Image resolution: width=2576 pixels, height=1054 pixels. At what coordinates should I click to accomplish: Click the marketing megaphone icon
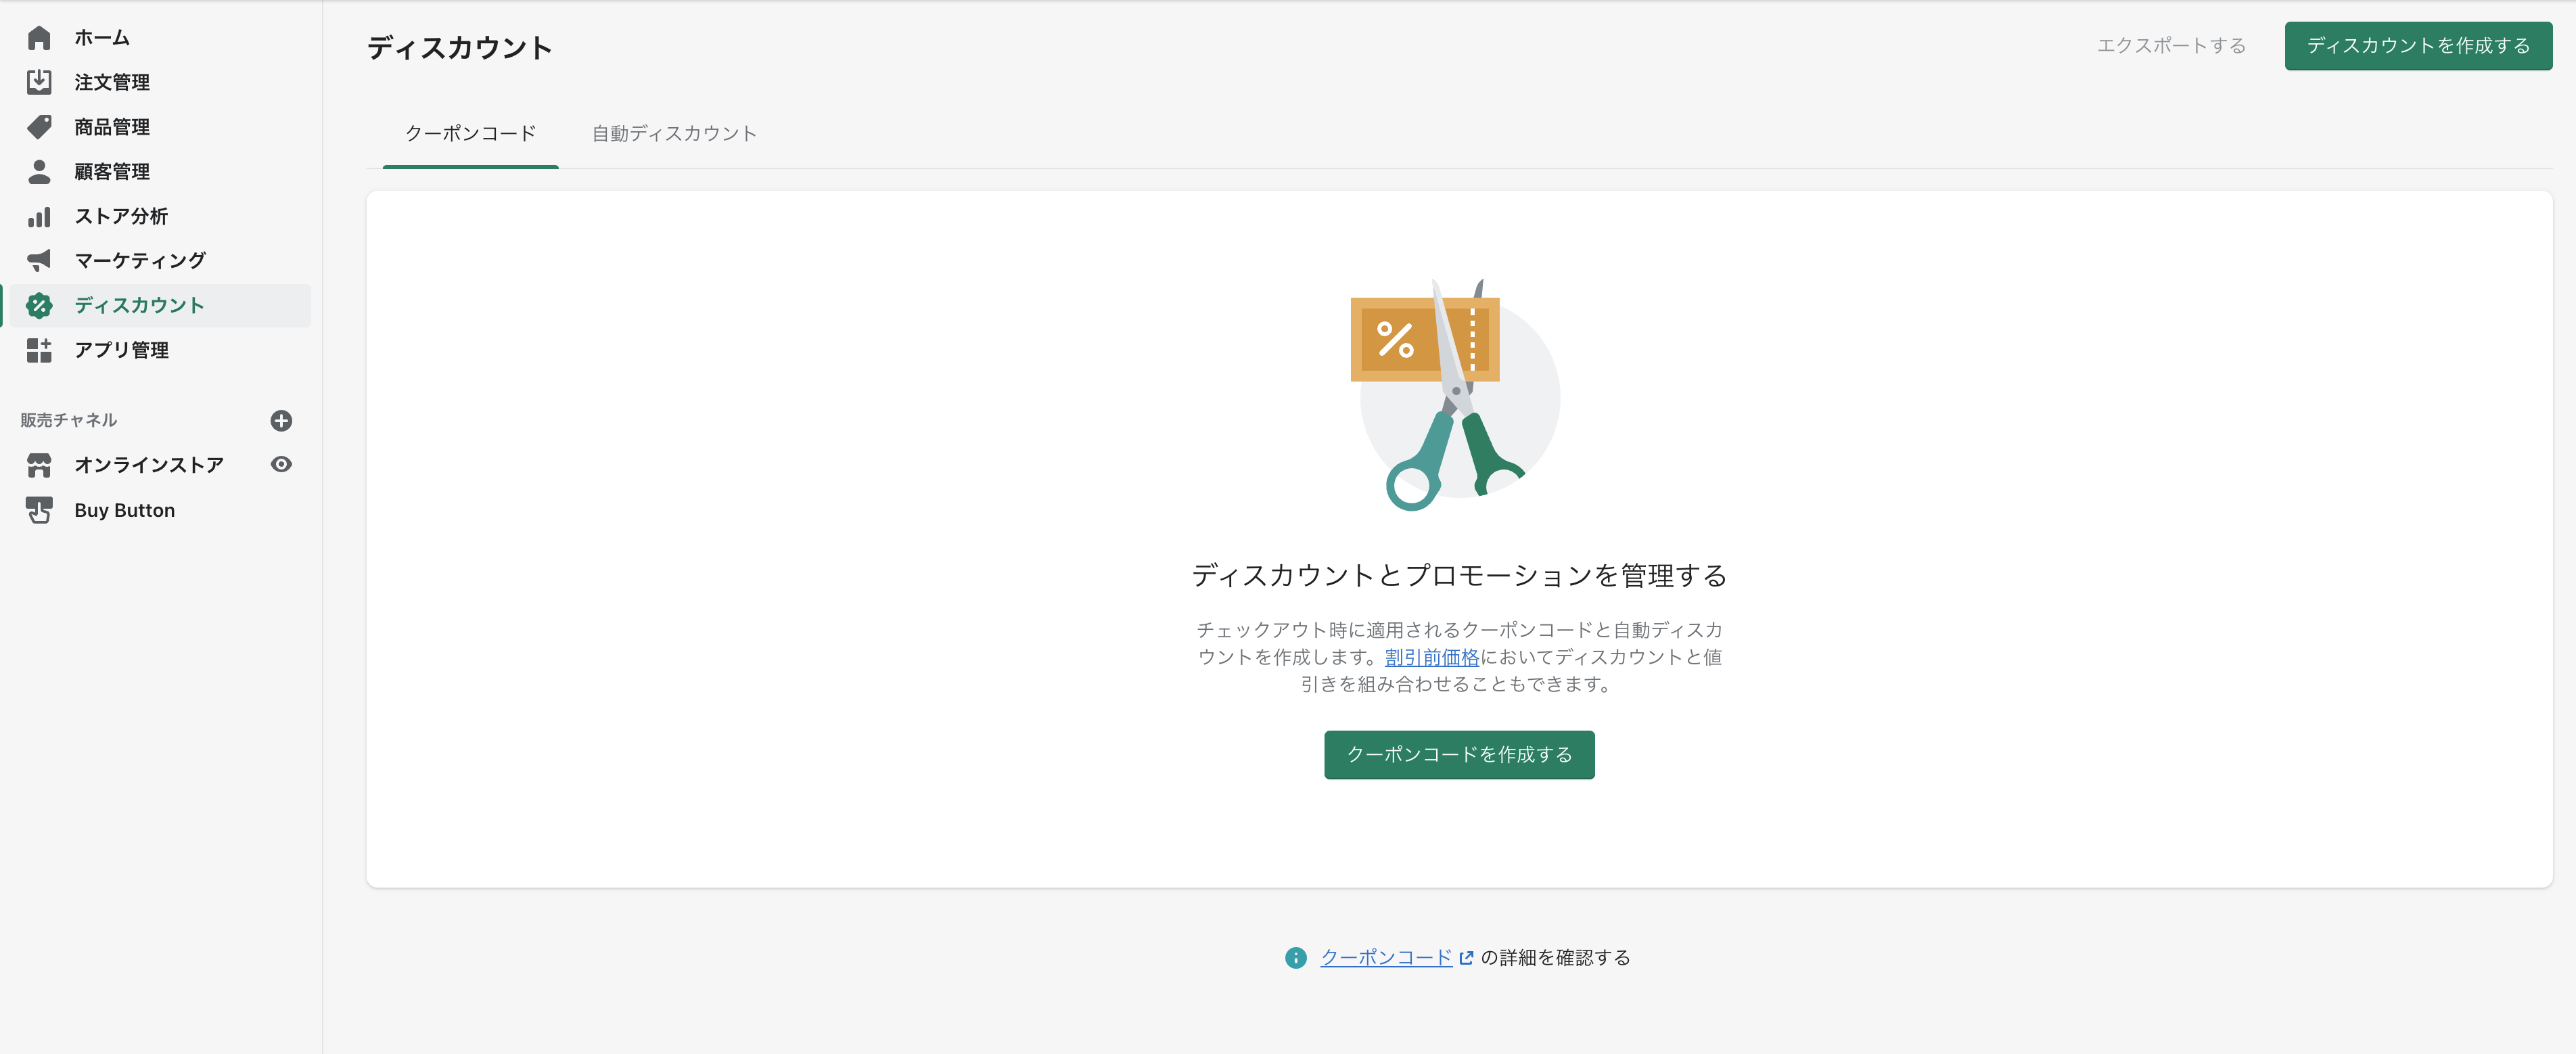[39, 261]
